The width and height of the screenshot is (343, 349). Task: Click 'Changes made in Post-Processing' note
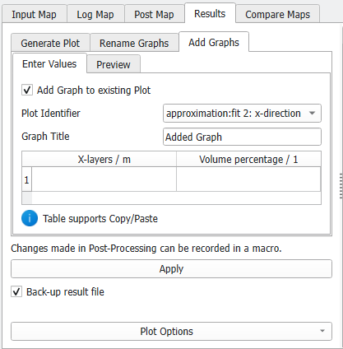tap(146, 249)
